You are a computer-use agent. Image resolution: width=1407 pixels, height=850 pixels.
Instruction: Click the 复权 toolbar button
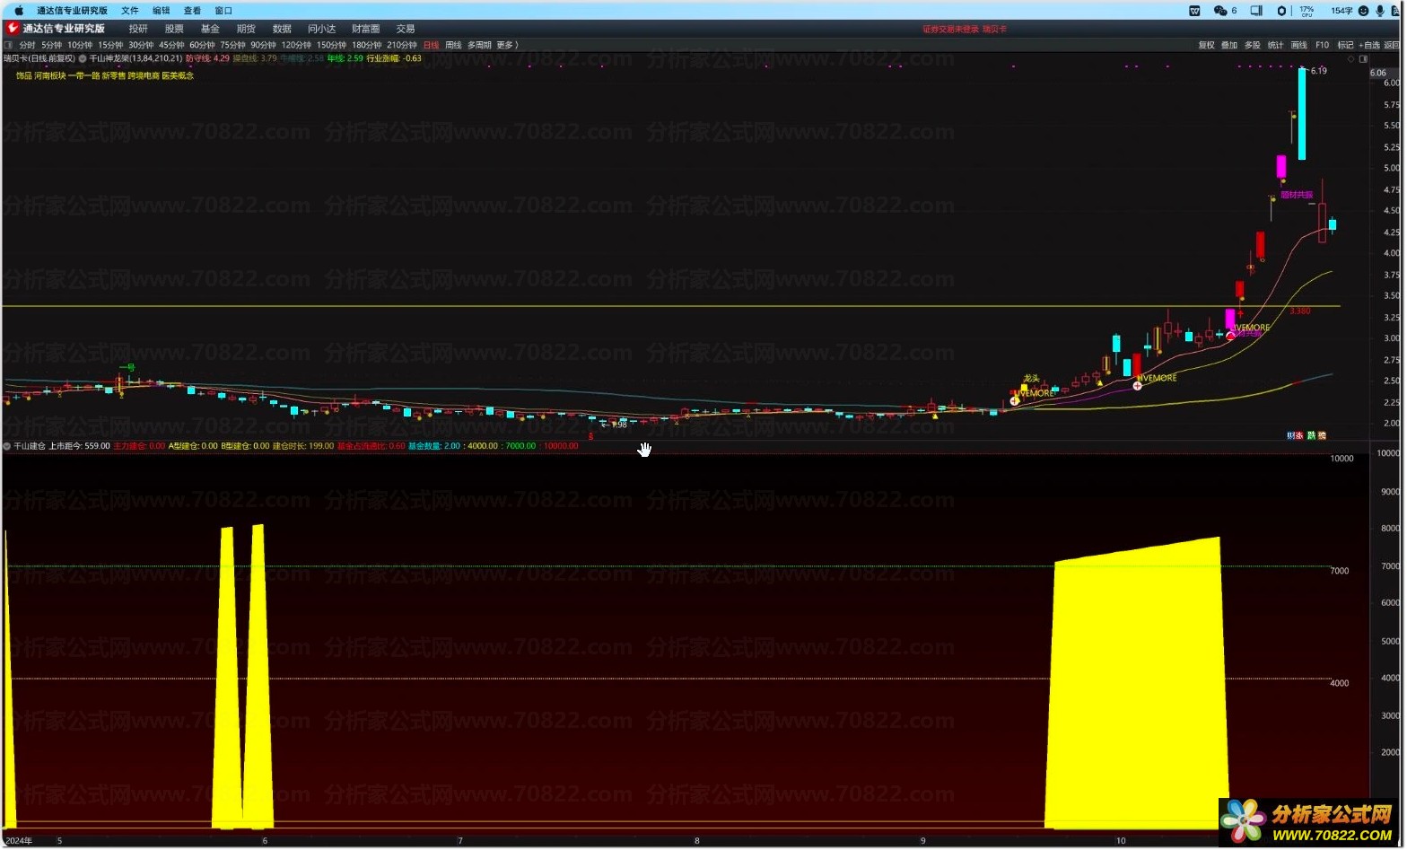pos(1206,45)
